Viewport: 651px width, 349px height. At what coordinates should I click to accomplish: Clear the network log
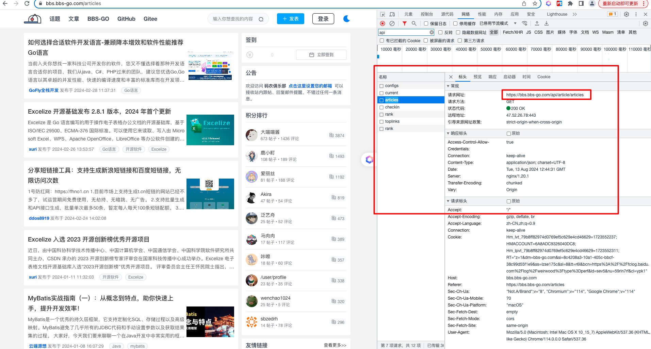pyautogui.click(x=392, y=23)
